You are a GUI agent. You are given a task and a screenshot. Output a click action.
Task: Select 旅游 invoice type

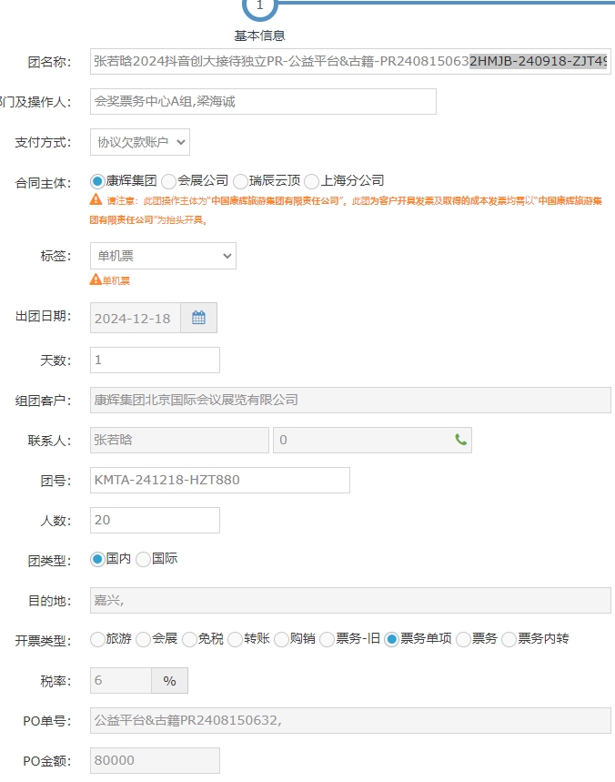coord(98,640)
